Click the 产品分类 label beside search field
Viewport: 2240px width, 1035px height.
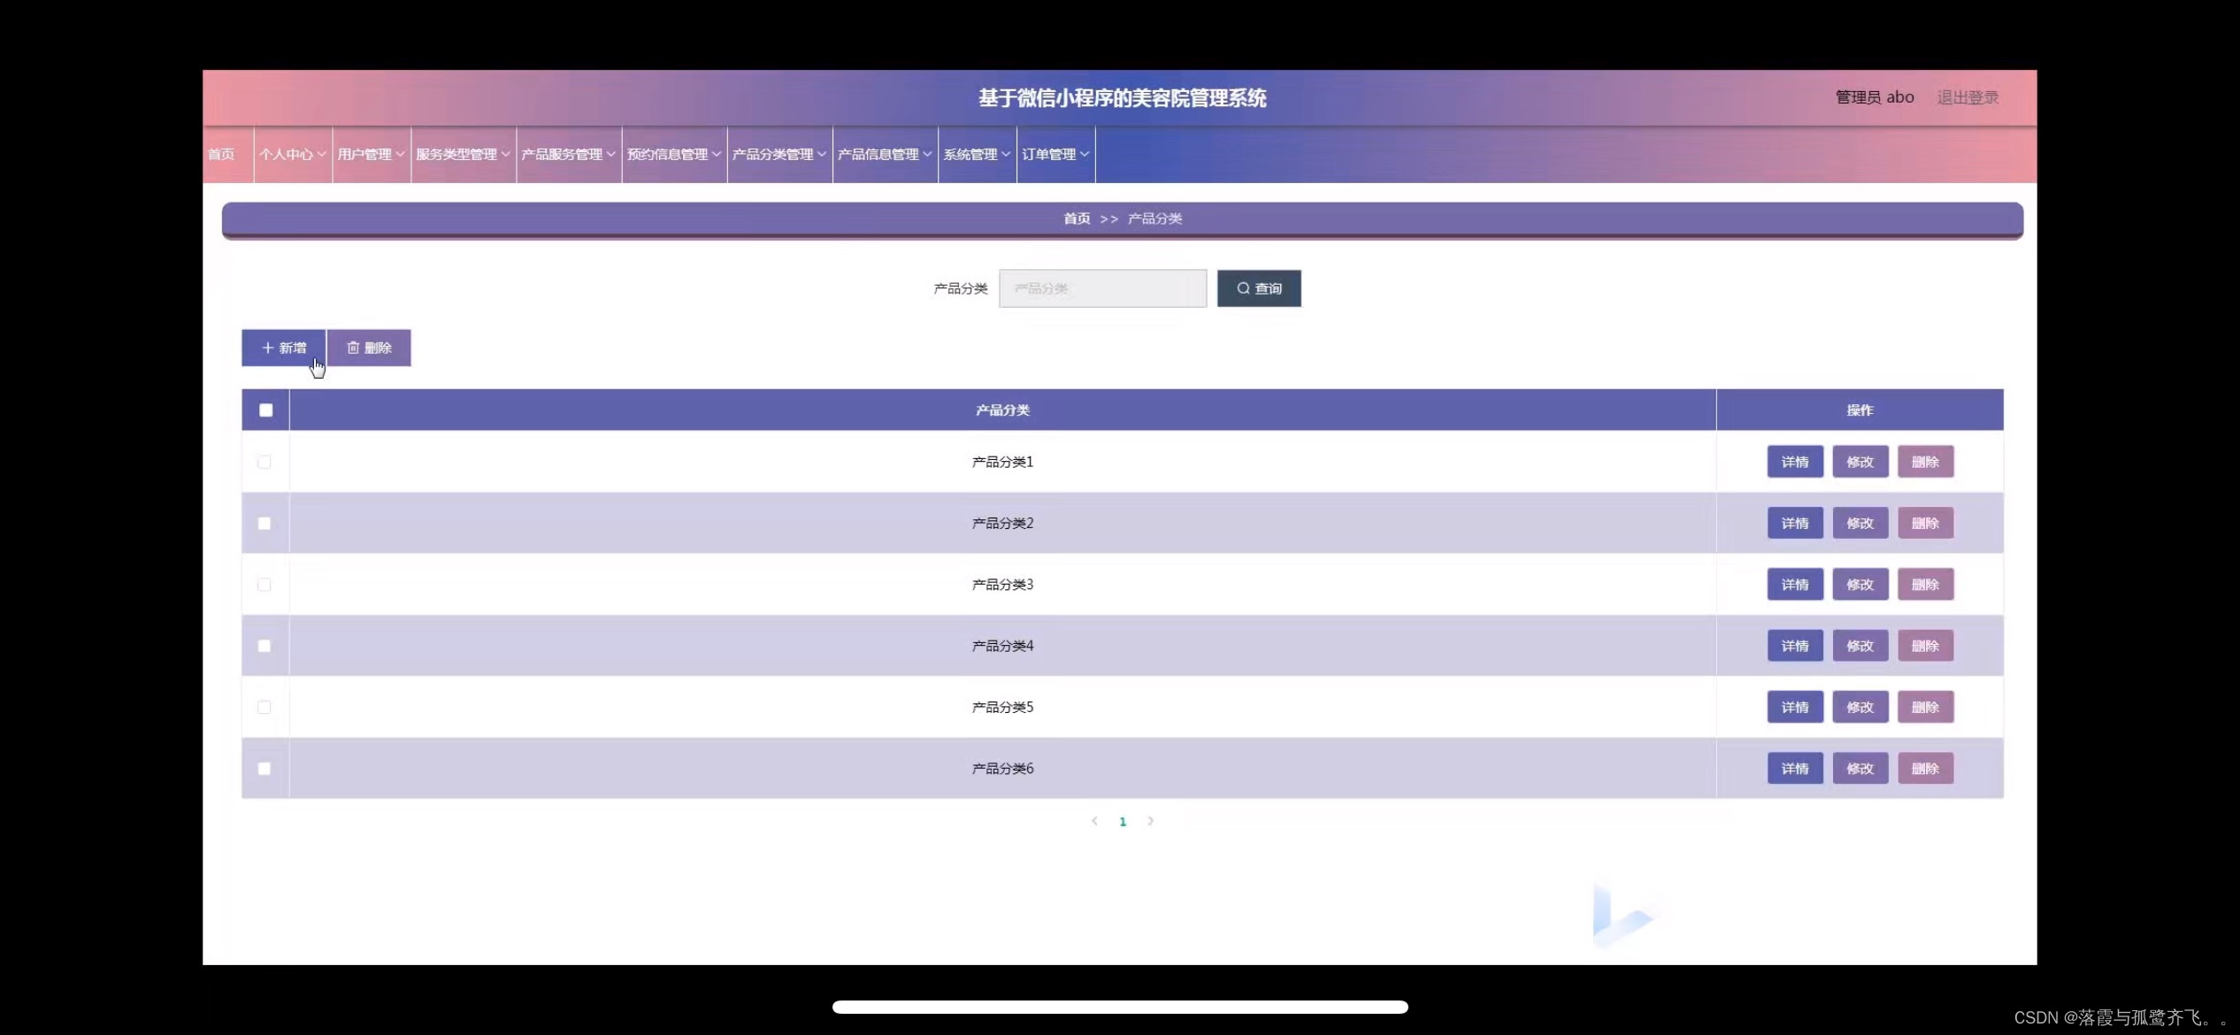(961, 288)
